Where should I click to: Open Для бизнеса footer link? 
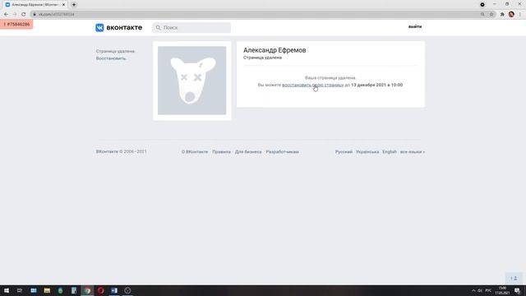click(248, 152)
